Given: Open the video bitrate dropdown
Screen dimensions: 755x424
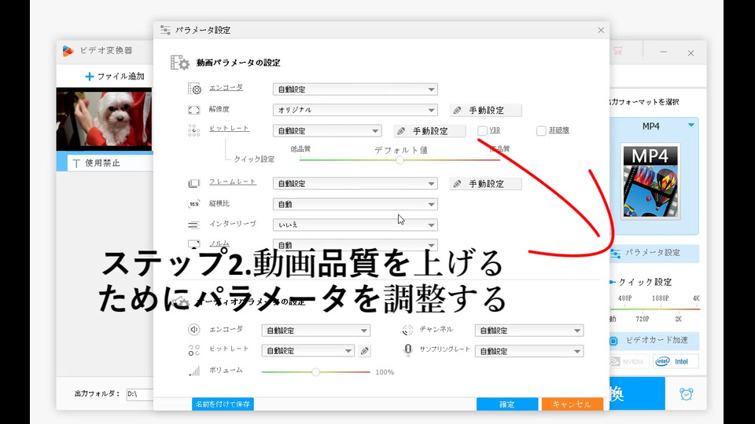Looking at the screenshot, I should pos(327,131).
